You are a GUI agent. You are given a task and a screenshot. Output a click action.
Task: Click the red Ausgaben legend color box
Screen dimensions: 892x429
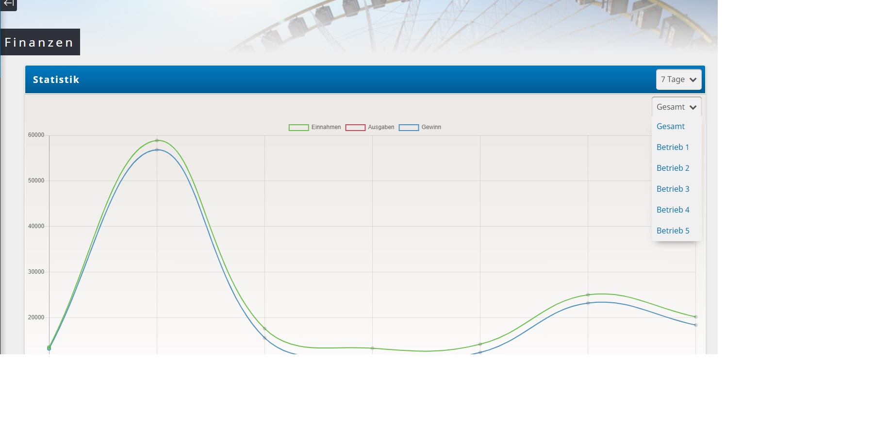pyautogui.click(x=355, y=128)
